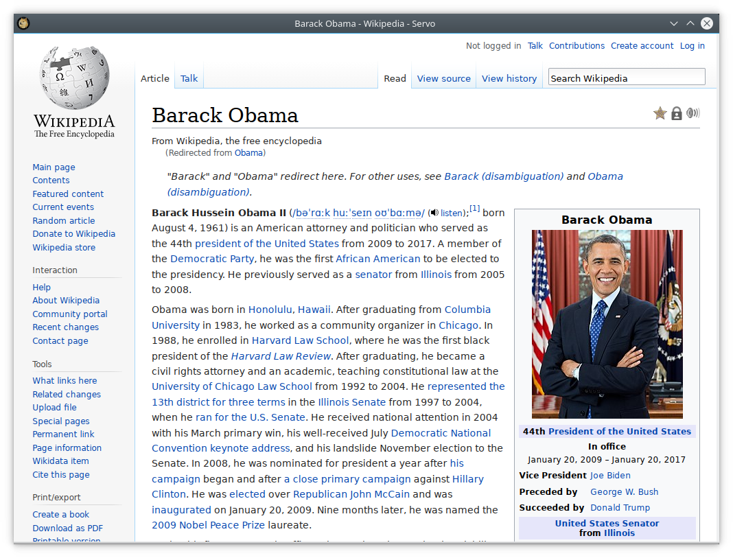Select the Read tab
The width and height of the screenshot is (733, 558).
tap(395, 78)
